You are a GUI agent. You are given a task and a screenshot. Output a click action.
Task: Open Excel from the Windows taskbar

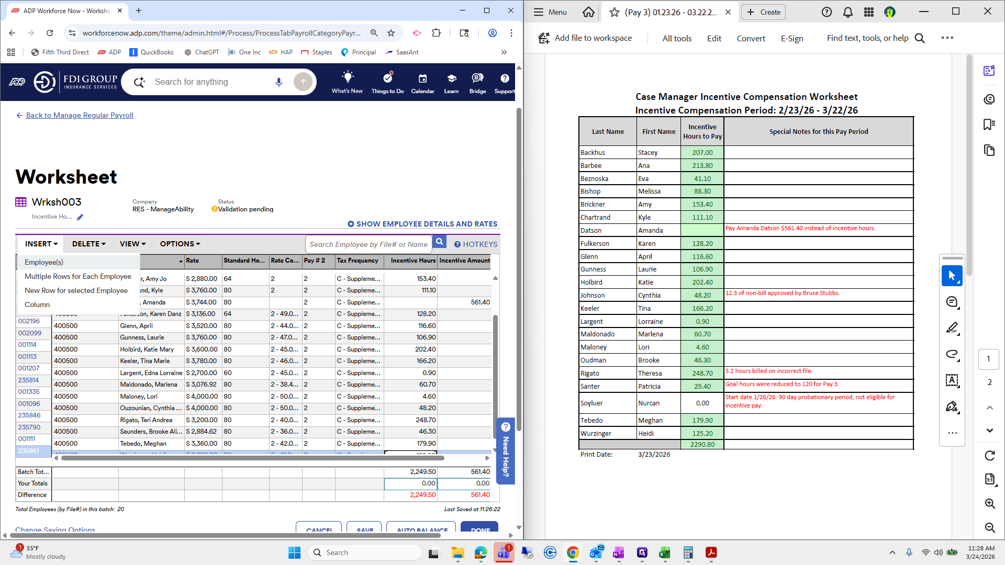[x=664, y=552]
